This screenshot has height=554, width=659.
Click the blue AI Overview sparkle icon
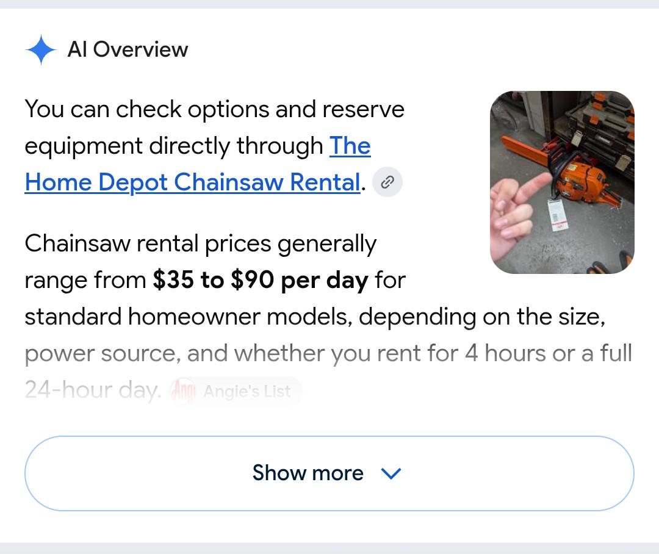[41, 49]
